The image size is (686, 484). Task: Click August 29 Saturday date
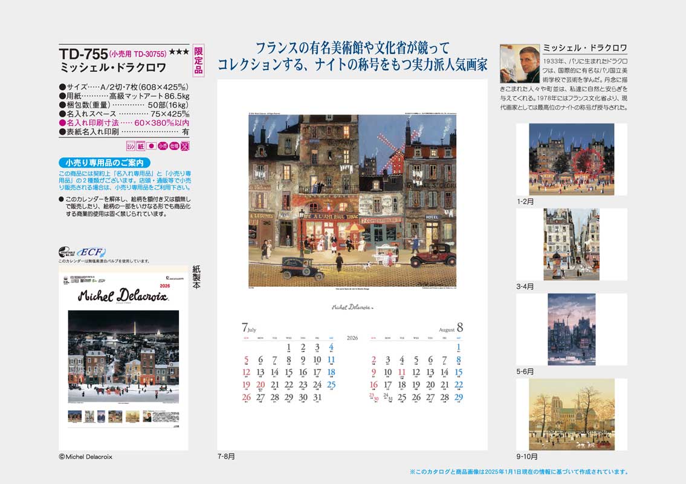coord(459,397)
